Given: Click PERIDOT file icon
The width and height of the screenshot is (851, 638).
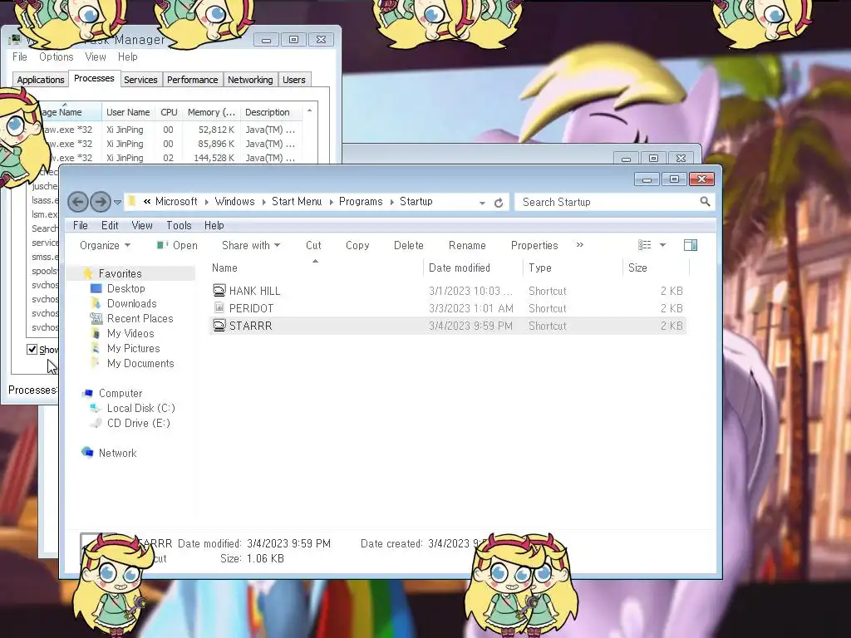Looking at the screenshot, I should pos(219,308).
